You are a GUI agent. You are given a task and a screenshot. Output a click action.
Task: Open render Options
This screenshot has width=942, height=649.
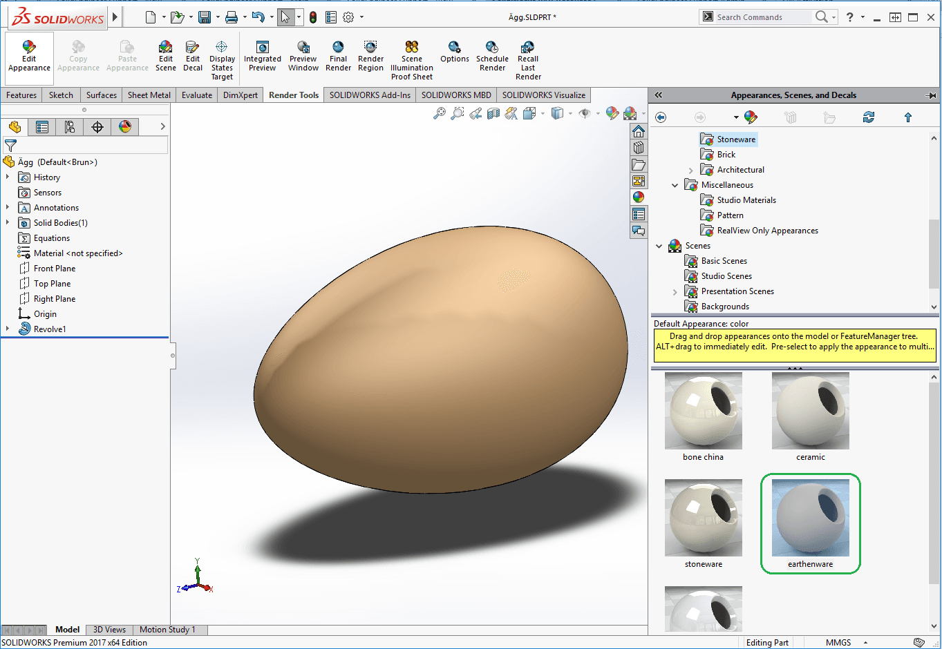pyautogui.click(x=454, y=48)
